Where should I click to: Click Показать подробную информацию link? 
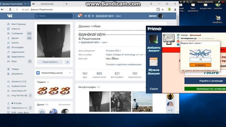click(x=124, y=64)
